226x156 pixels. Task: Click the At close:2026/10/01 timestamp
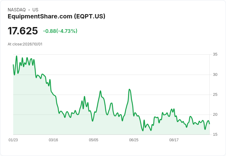tap(25, 44)
